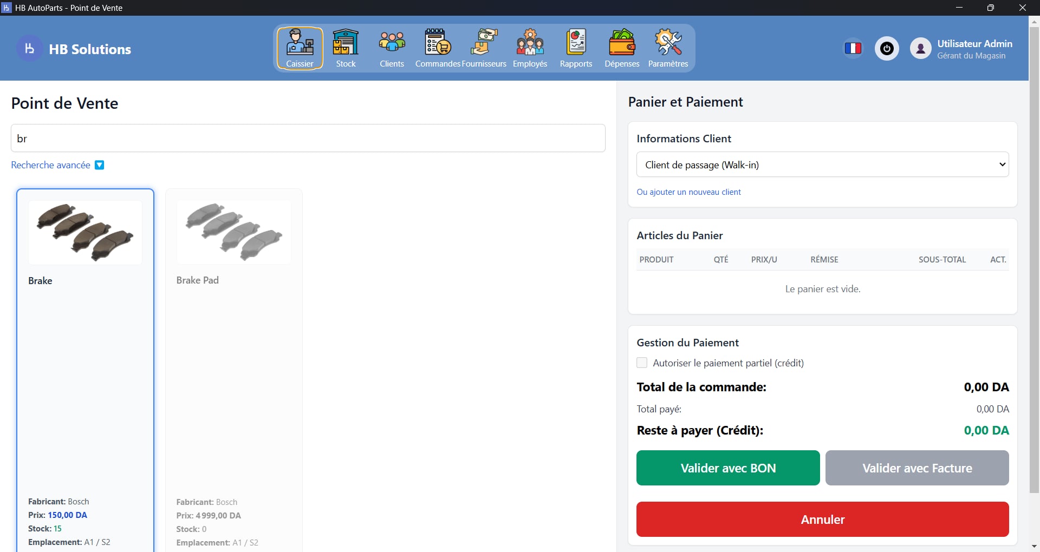1040x552 pixels.
Task: Click Valider avec BON button
Action: (x=728, y=468)
